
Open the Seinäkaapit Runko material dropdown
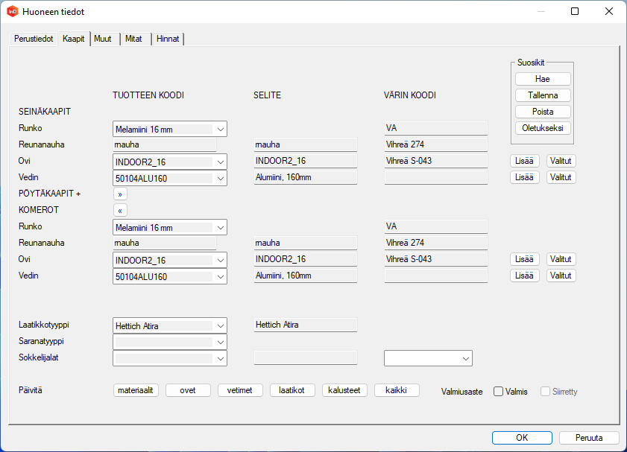click(x=169, y=129)
